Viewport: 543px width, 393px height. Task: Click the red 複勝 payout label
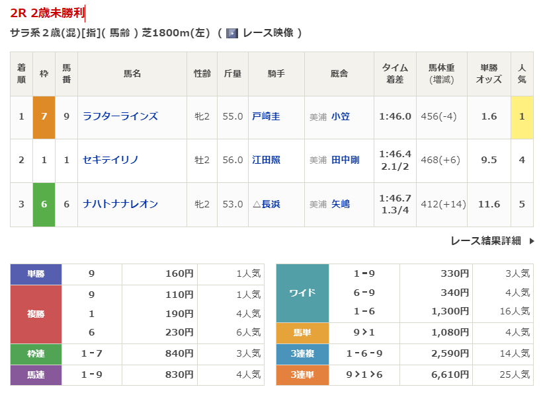36,314
